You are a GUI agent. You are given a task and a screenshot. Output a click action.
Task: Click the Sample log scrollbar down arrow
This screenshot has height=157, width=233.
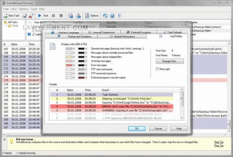(182, 118)
